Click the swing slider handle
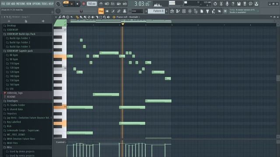Screen dimensions: 280x157 (x=81, y=11)
